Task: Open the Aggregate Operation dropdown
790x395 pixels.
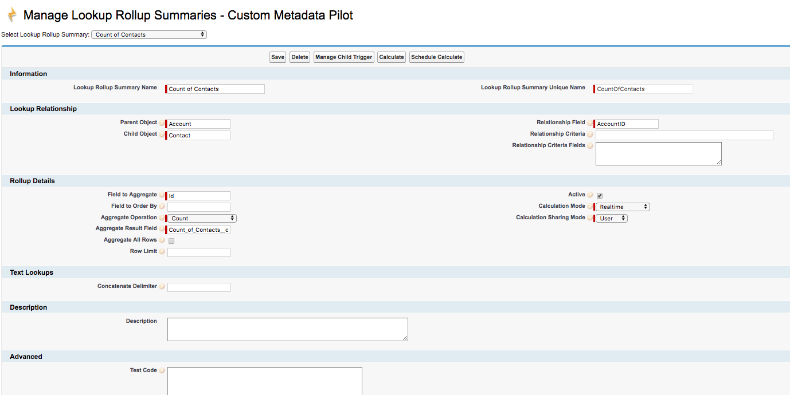Action: click(201, 218)
